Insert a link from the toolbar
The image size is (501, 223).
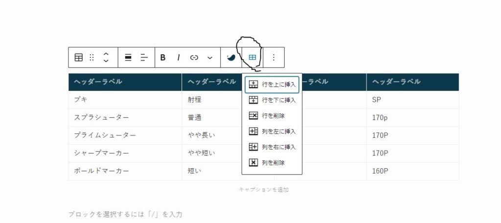tap(194, 57)
